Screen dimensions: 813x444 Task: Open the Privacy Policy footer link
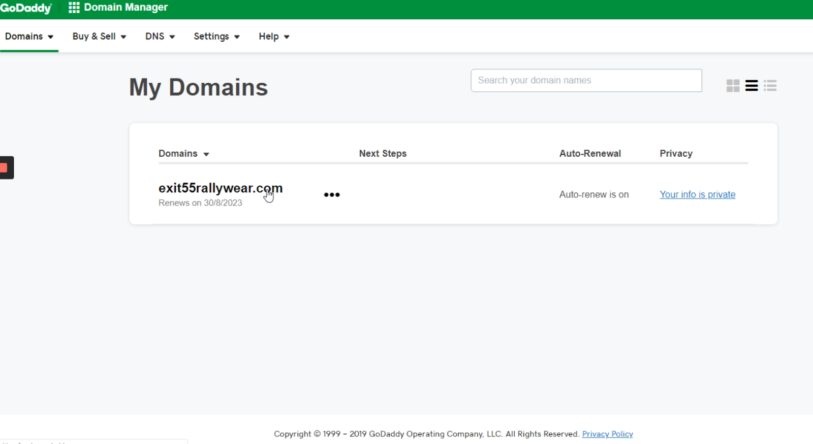[x=607, y=434]
